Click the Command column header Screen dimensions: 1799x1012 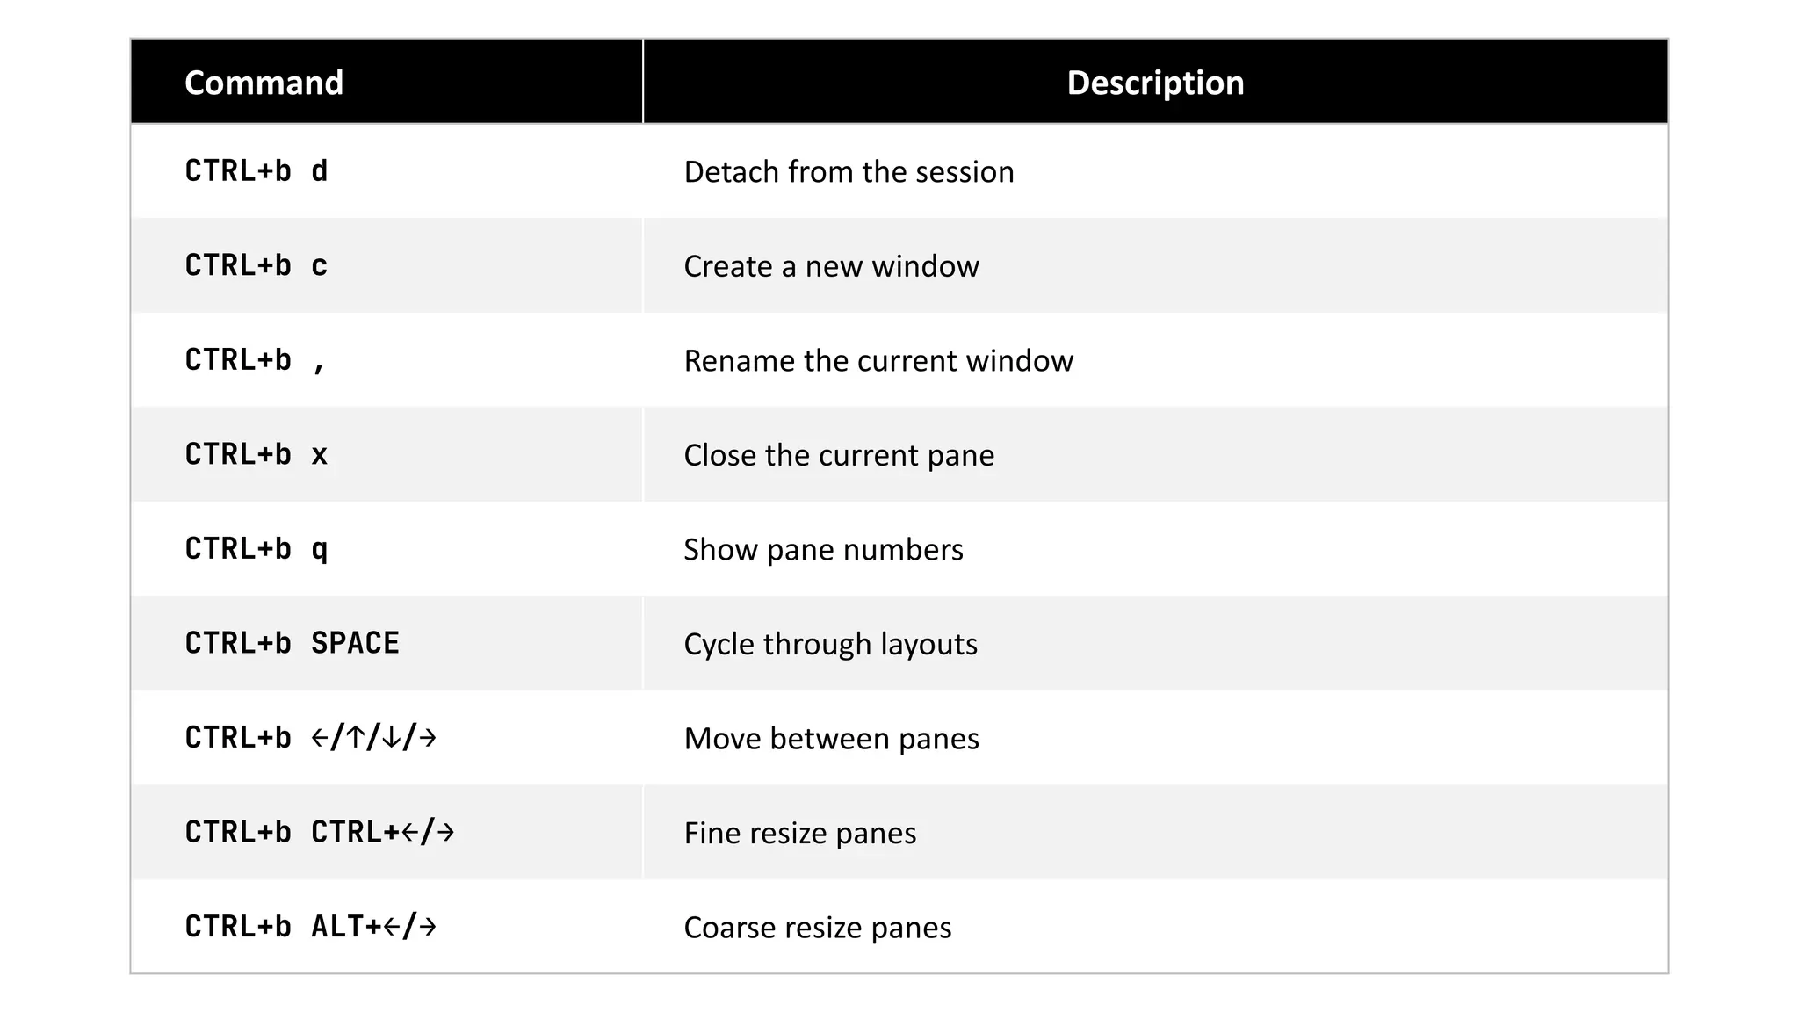pos(264,83)
